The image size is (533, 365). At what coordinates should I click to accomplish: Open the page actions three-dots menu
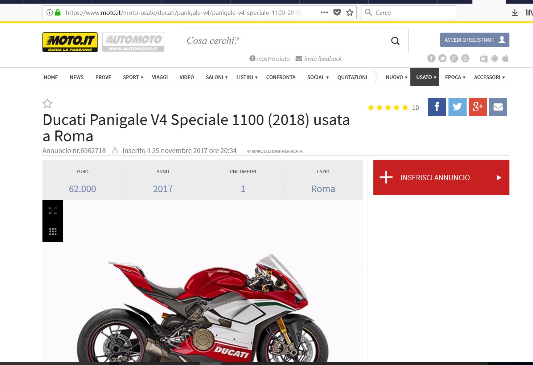324,13
